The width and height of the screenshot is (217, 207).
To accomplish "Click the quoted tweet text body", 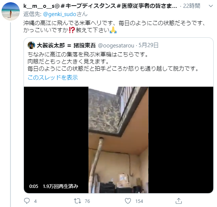I will [x=113, y=62].
